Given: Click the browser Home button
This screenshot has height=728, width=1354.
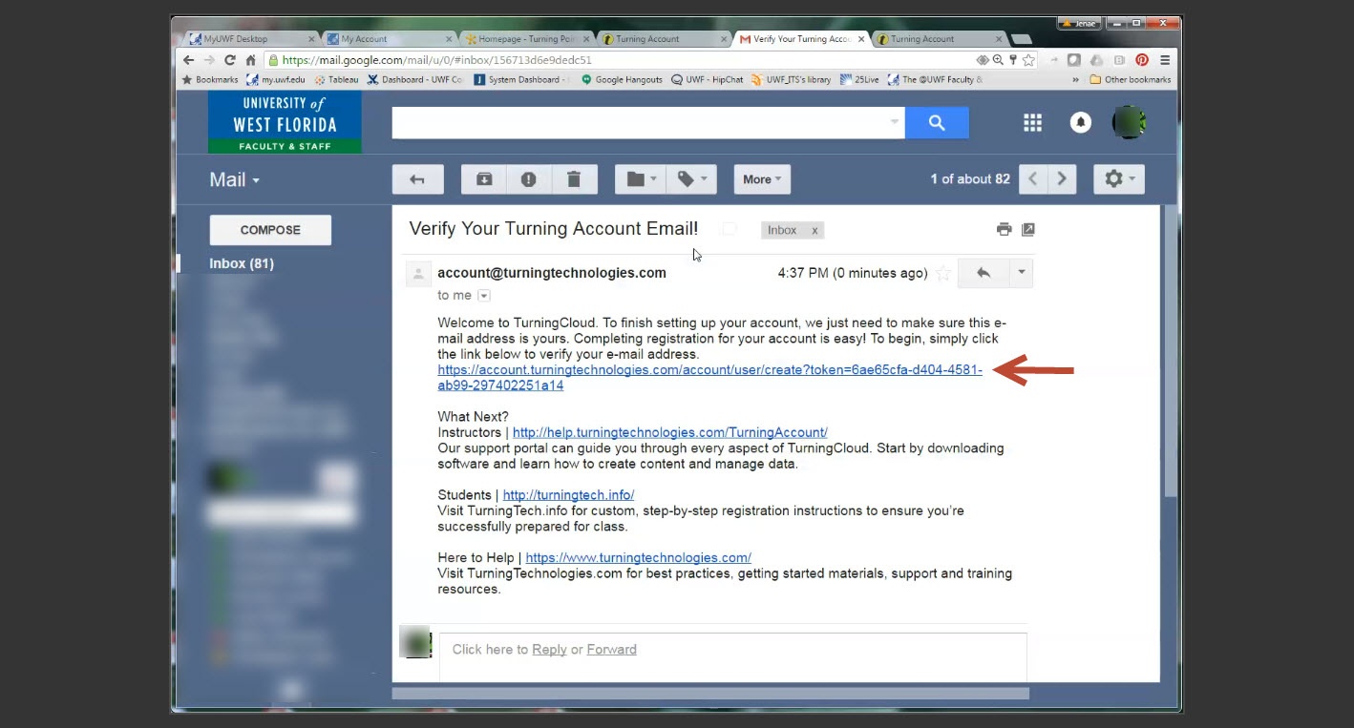Looking at the screenshot, I should [251, 59].
